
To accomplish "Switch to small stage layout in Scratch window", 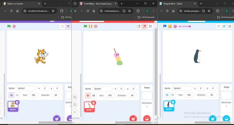I will click(x=62, y=26).
